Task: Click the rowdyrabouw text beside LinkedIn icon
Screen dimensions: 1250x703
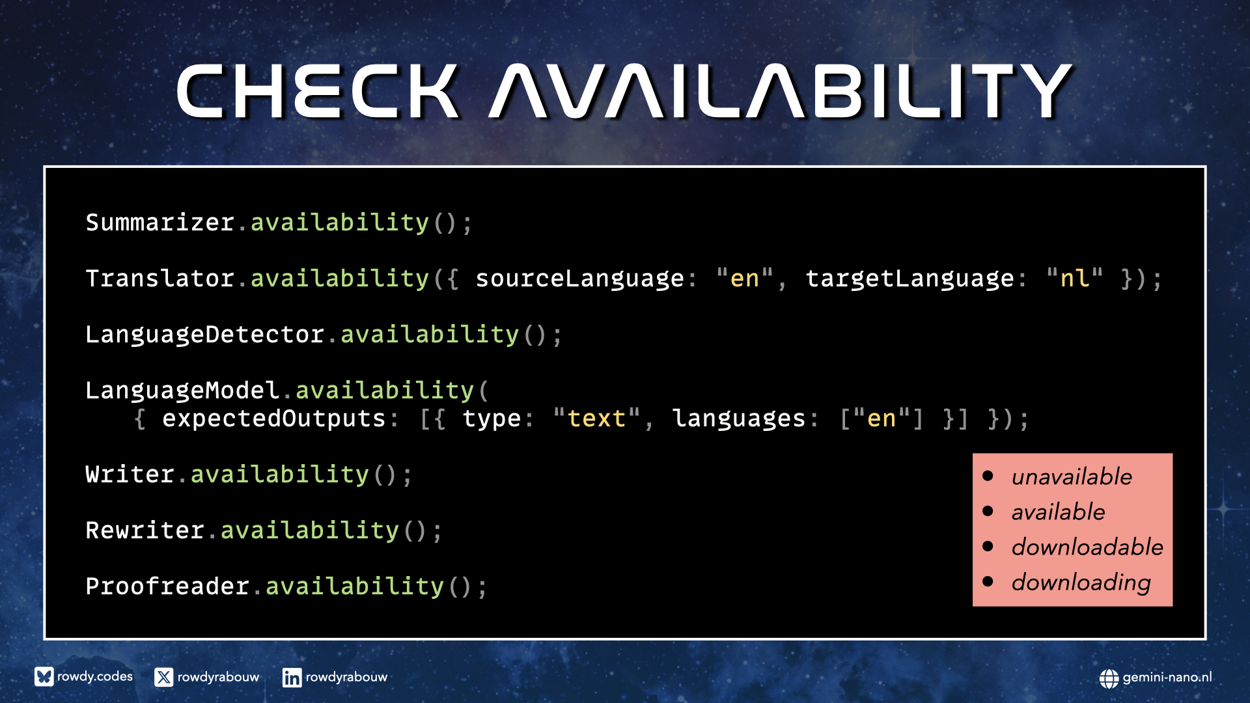Action: [346, 677]
